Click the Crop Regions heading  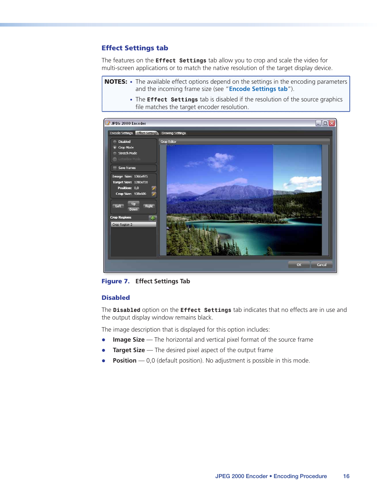121,217
